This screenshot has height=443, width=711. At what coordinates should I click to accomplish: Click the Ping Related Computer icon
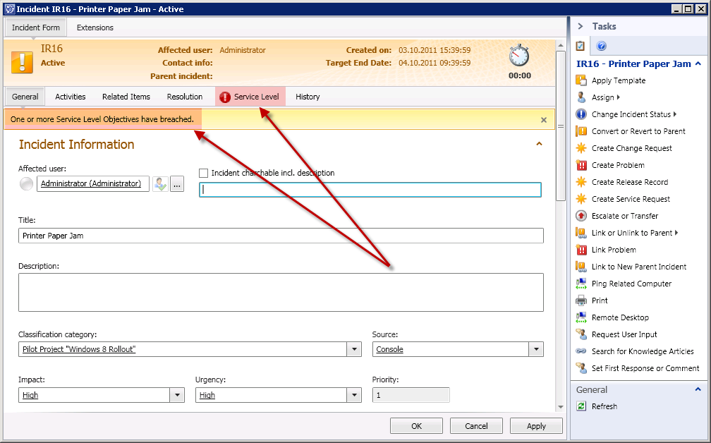[x=581, y=284]
